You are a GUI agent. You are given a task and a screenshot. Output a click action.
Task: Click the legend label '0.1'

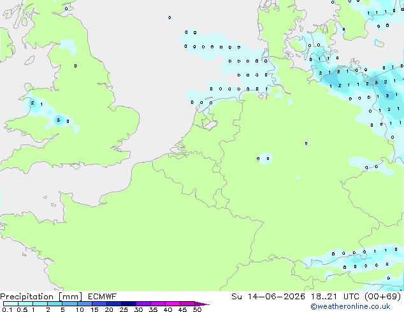pyautogui.click(x=7, y=309)
